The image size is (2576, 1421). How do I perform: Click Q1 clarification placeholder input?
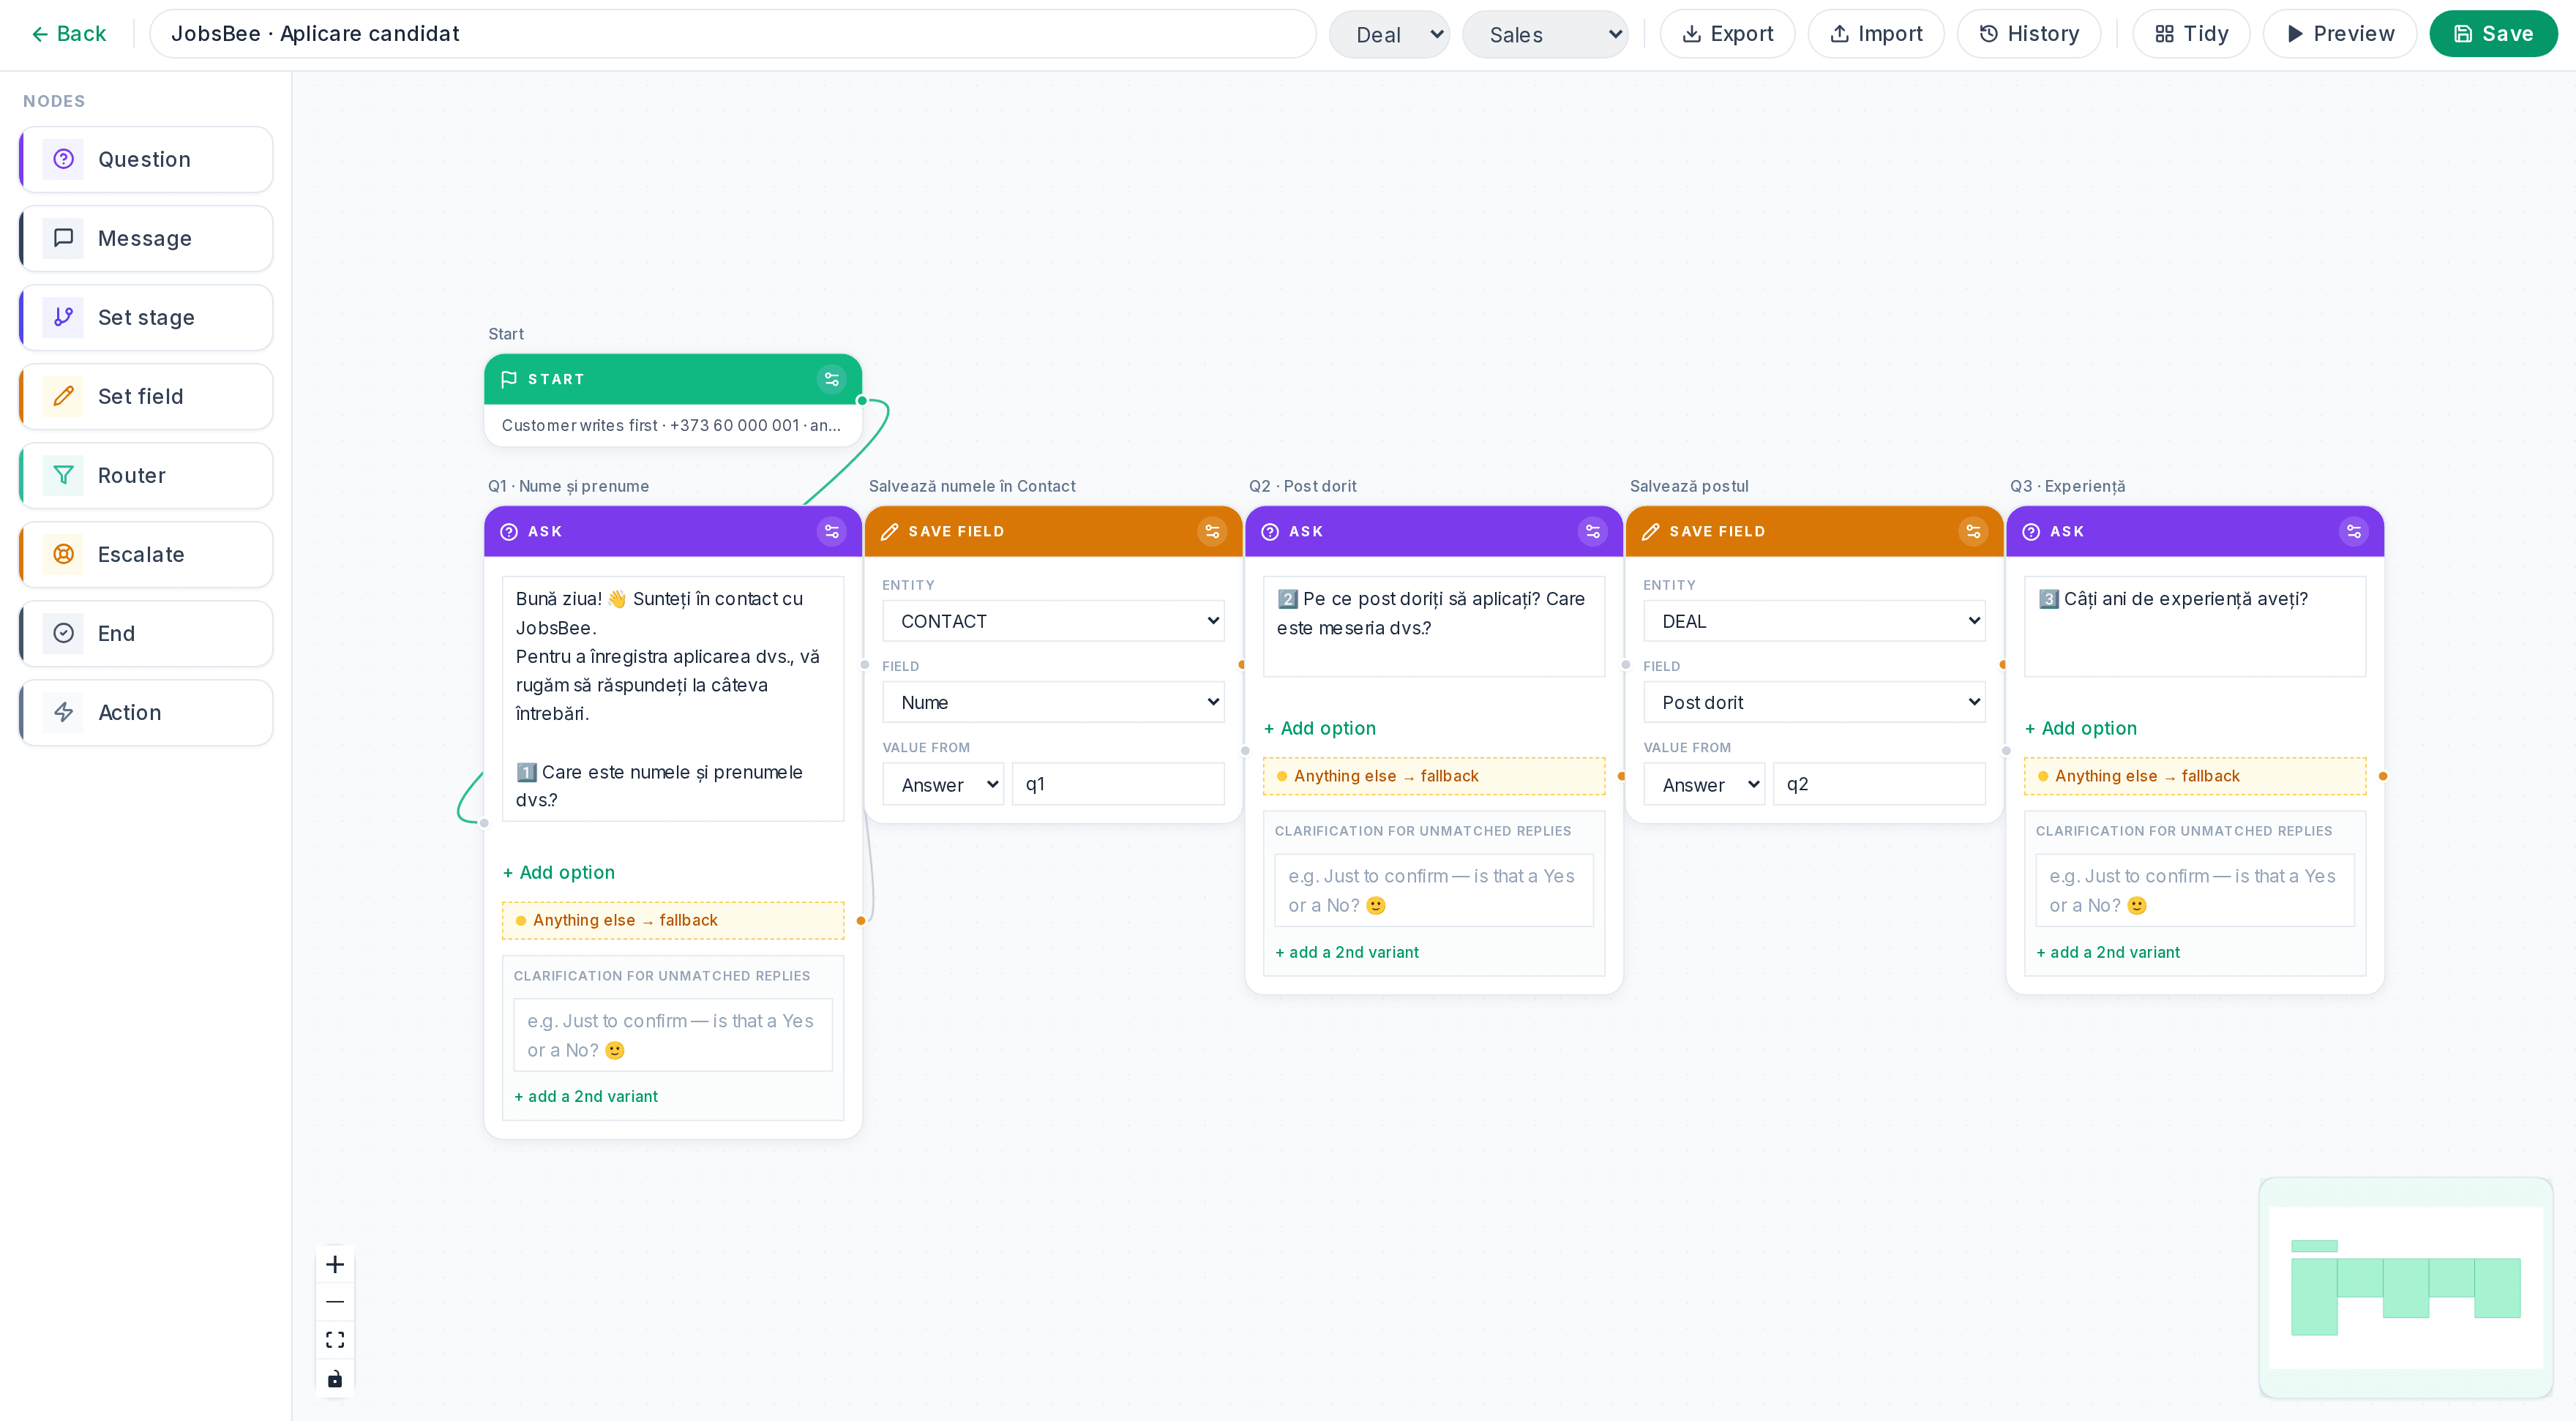673,1035
